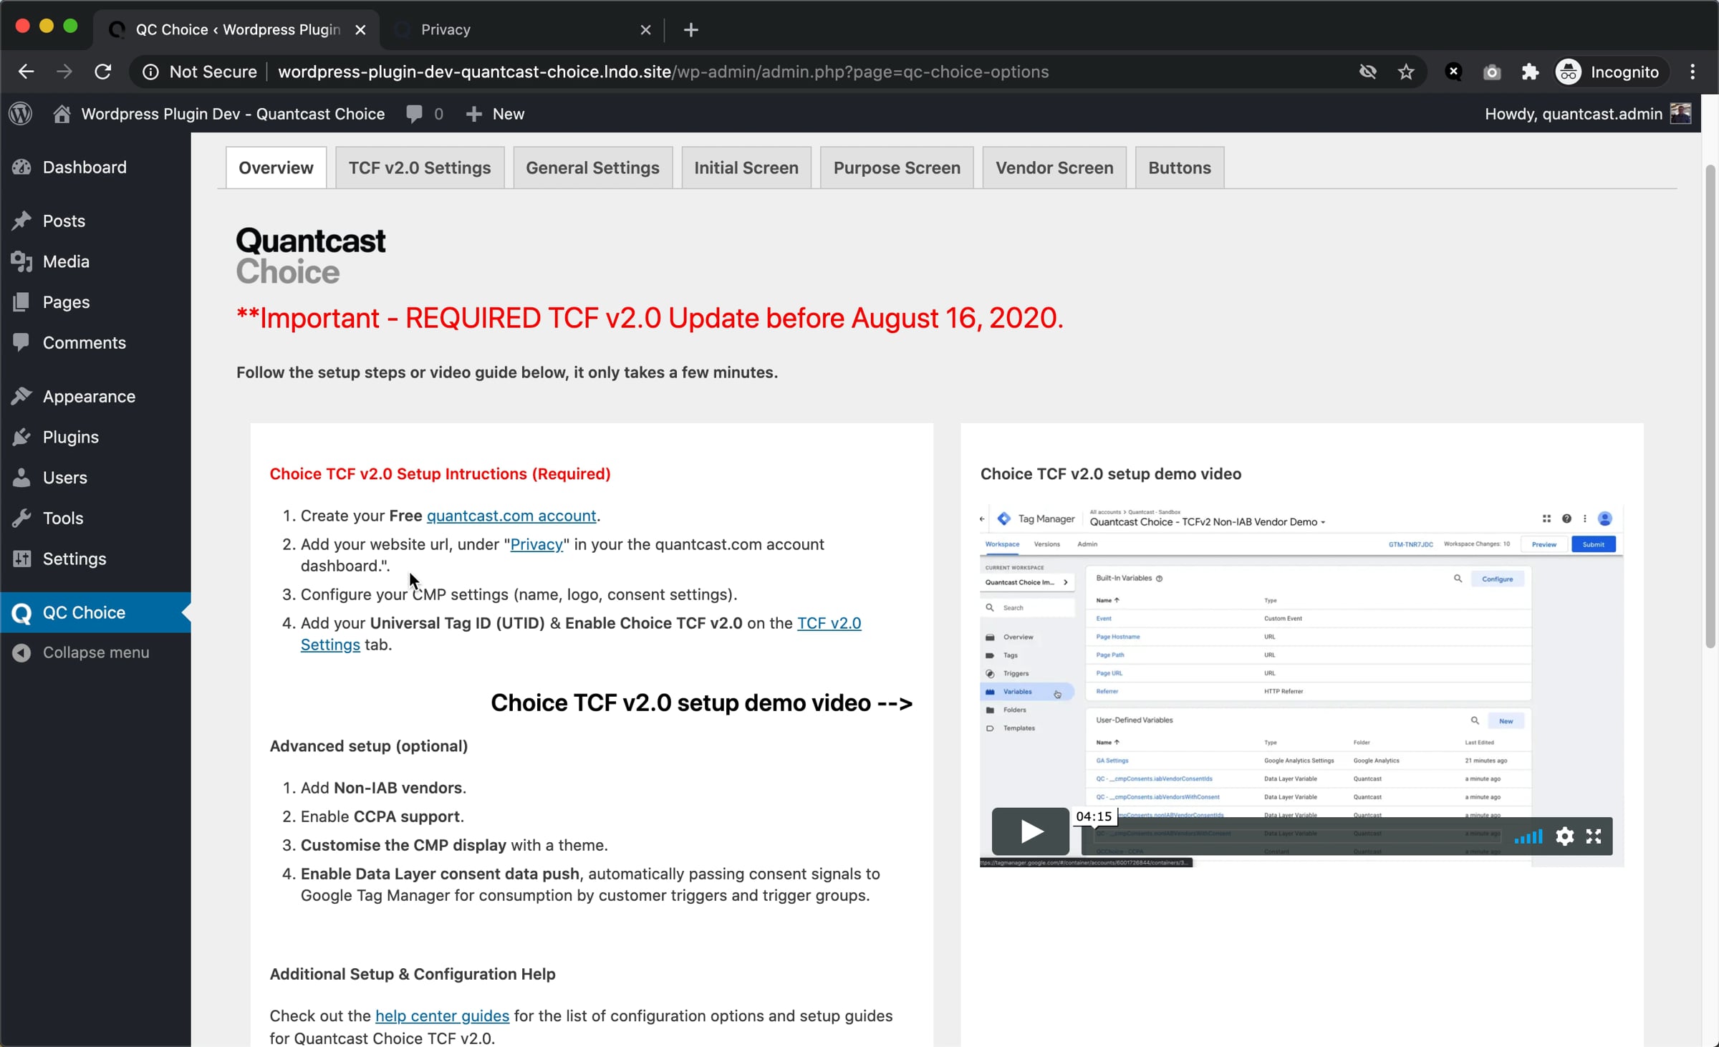Open Settings in the sidebar
This screenshot has height=1047, width=1719.
coord(96,559)
